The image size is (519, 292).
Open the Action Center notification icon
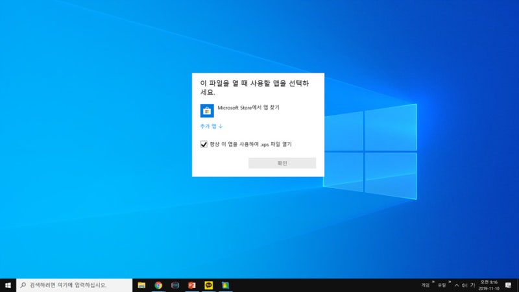click(509, 285)
